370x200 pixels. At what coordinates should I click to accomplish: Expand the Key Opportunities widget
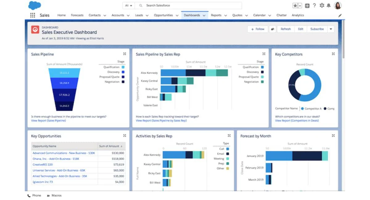[x=125, y=136]
